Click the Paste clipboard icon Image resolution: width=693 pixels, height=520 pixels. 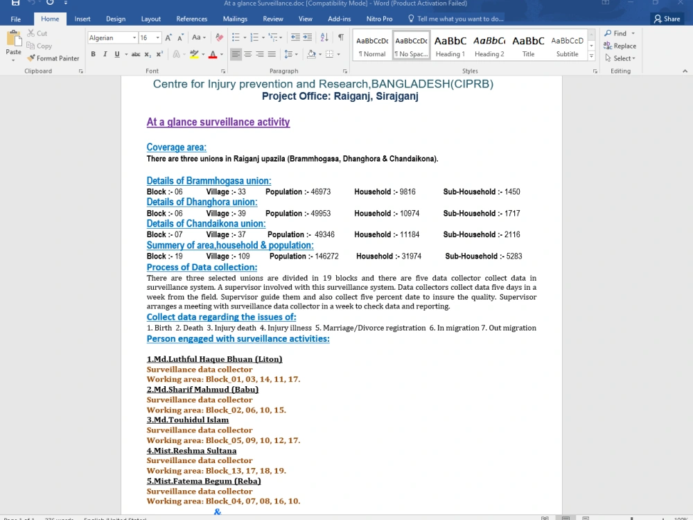point(14,38)
